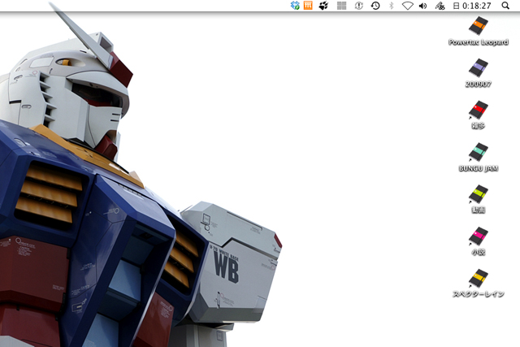Select the green-banded notebook alias icon
The image size is (520, 347).
click(x=479, y=199)
